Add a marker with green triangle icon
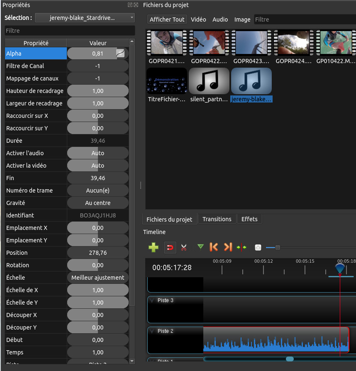This screenshot has width=356, height=371. [x=201, y=247]
